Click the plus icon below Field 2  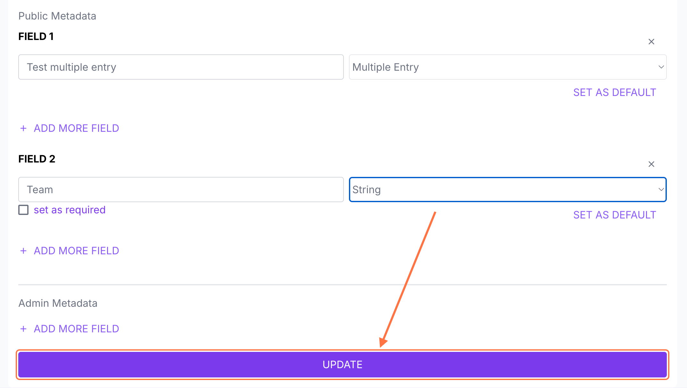(x=23, y=251)
